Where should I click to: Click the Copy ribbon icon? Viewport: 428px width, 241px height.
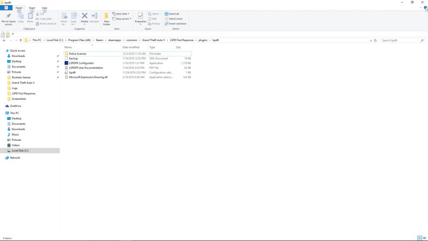pos(21,16)
